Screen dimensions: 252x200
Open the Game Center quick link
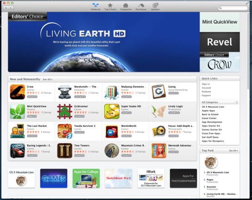pos(209,118)
